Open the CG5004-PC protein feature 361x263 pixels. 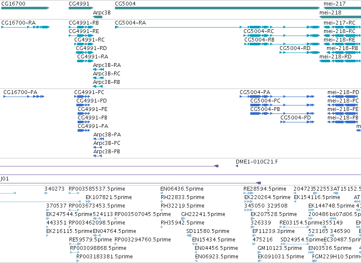282,105
